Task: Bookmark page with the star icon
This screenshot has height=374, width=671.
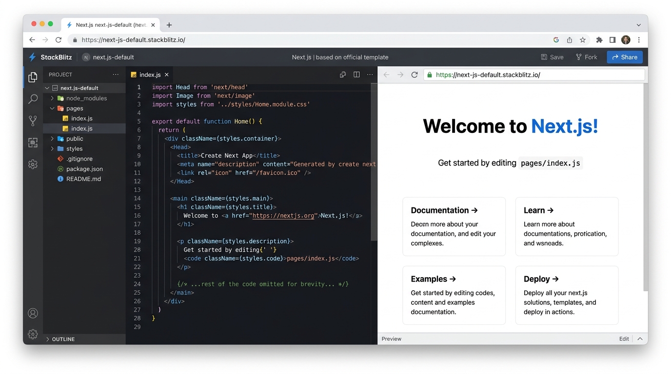Action: tap(583, 40)
